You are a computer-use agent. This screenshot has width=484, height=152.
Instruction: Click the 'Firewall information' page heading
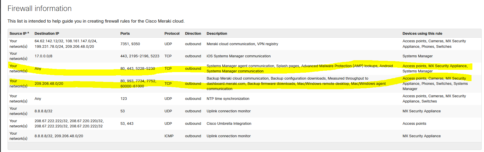40,9
